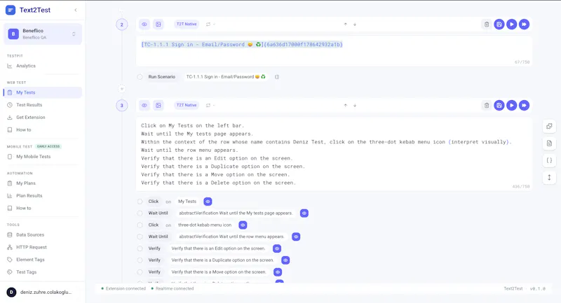Click the document icon on right panel
The height and width of the screenshot is (303, 561).
tap(549, 143)
